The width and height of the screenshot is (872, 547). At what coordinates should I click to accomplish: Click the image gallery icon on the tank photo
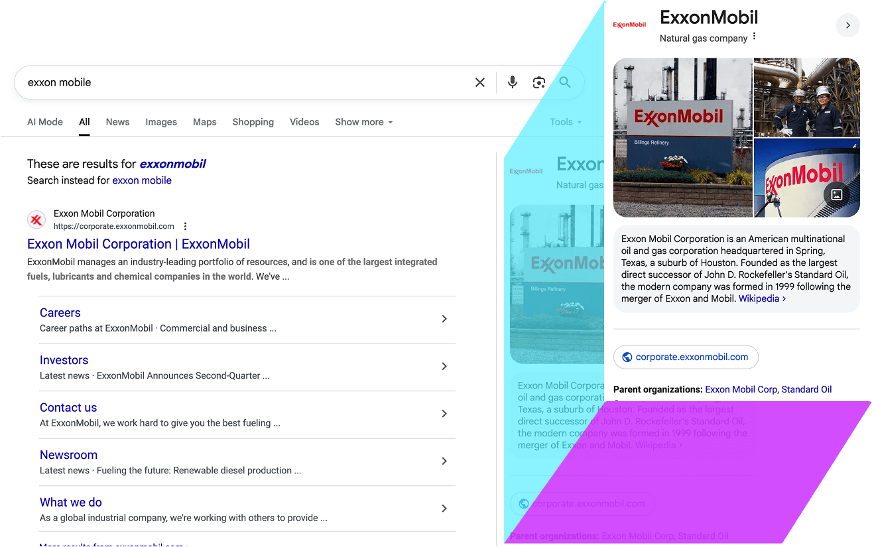(x=837, y=195)
